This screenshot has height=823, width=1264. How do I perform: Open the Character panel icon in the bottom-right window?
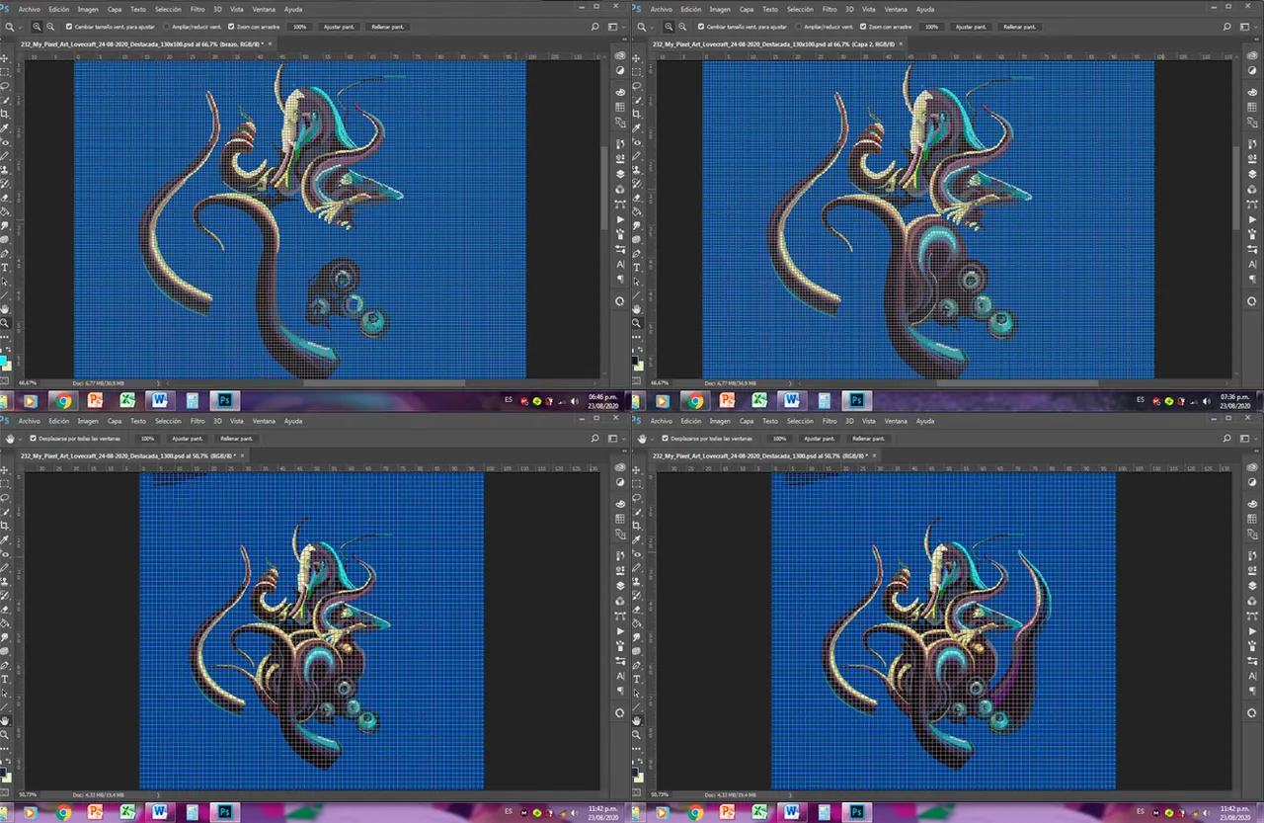coord(1251,675)
